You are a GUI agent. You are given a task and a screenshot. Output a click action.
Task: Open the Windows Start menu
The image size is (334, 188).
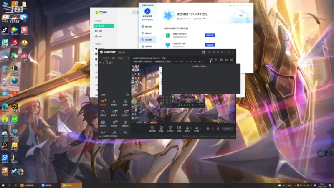3,185
